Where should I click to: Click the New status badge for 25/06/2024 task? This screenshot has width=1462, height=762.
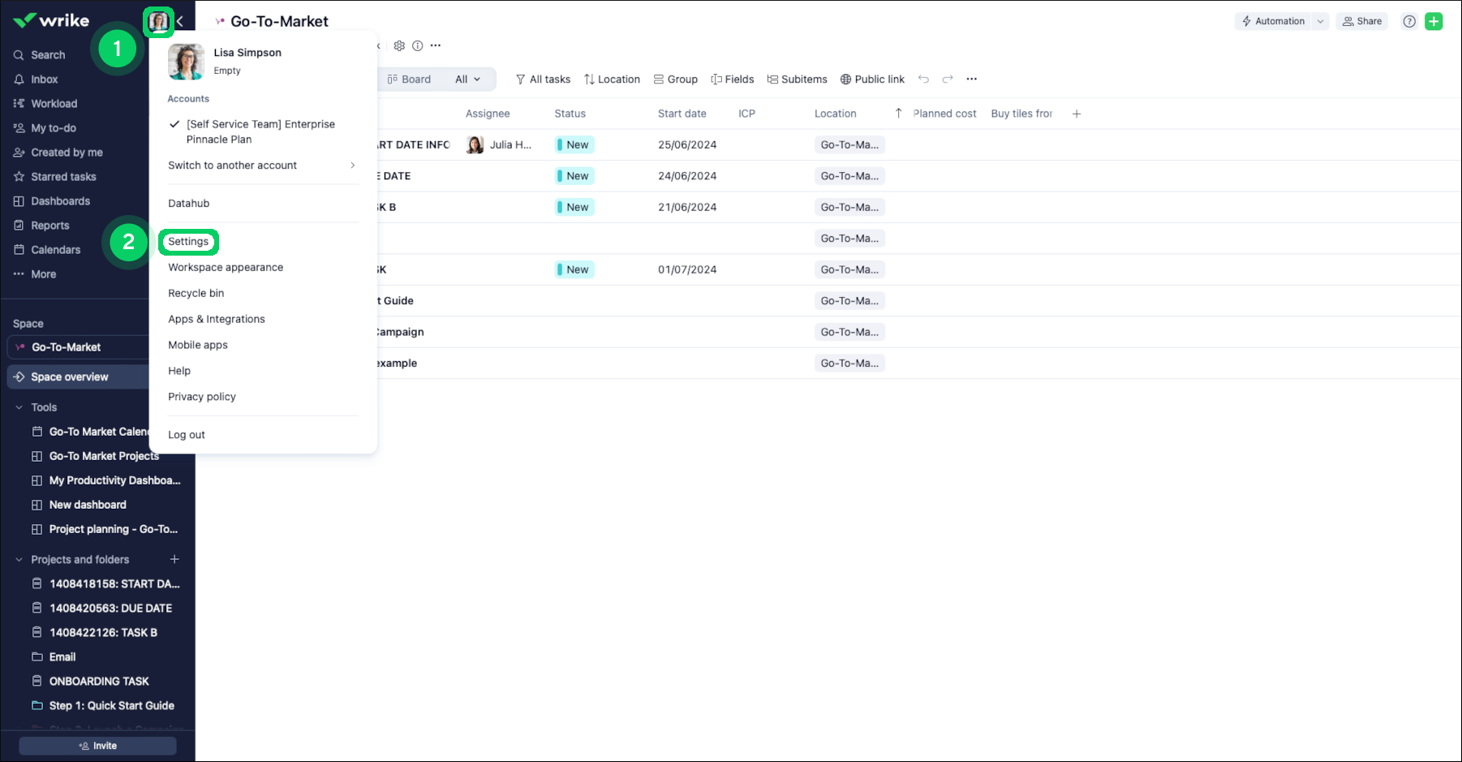click(574, 144)
